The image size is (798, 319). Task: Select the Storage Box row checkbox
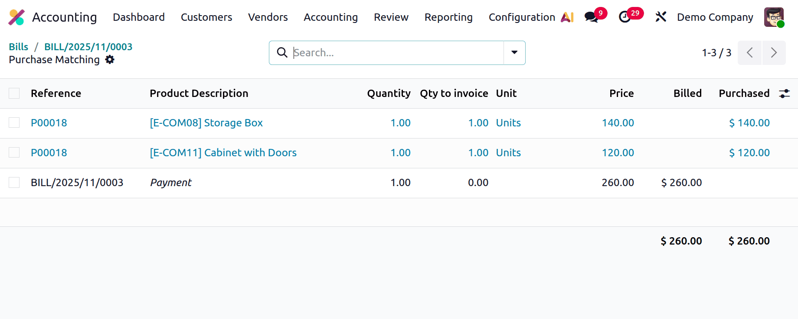[x=14, y=123]
